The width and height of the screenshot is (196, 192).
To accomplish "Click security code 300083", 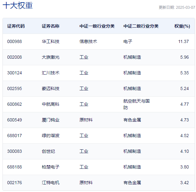I will [14, 151].
